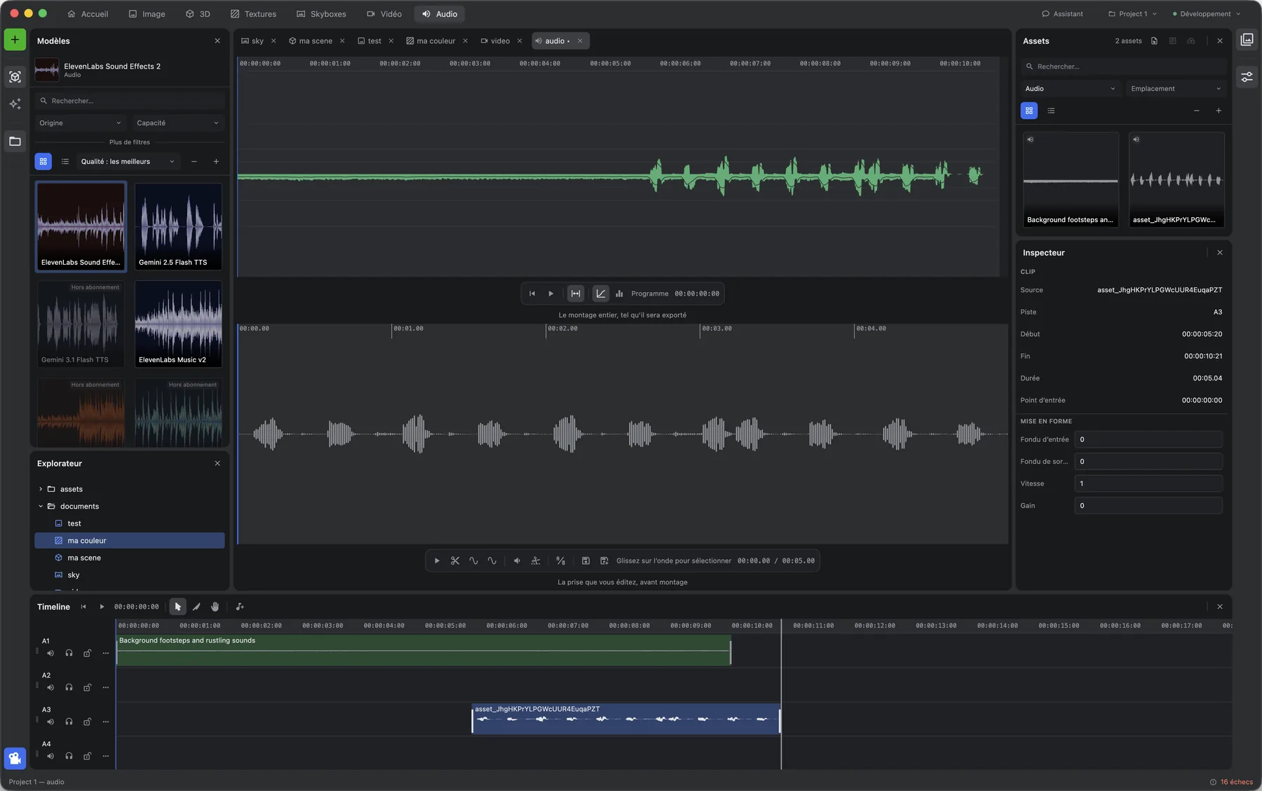The height and width of the screenshot is (791, 1262).
Task: Click the add audio track music-note icon
Action: click(240, 607)
